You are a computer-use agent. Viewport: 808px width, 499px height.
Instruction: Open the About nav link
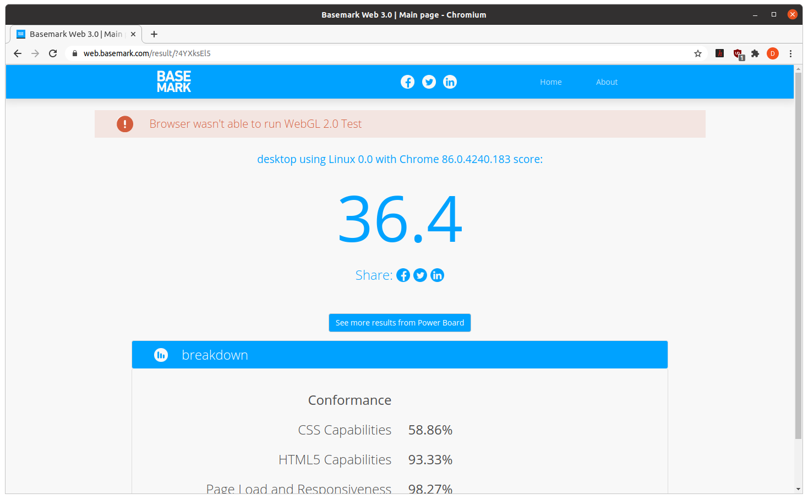[607, 82]
